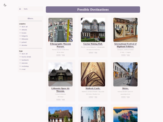163x122 pixels.
Task: Open map for Mielec
Action: click(x=128, y=97)
